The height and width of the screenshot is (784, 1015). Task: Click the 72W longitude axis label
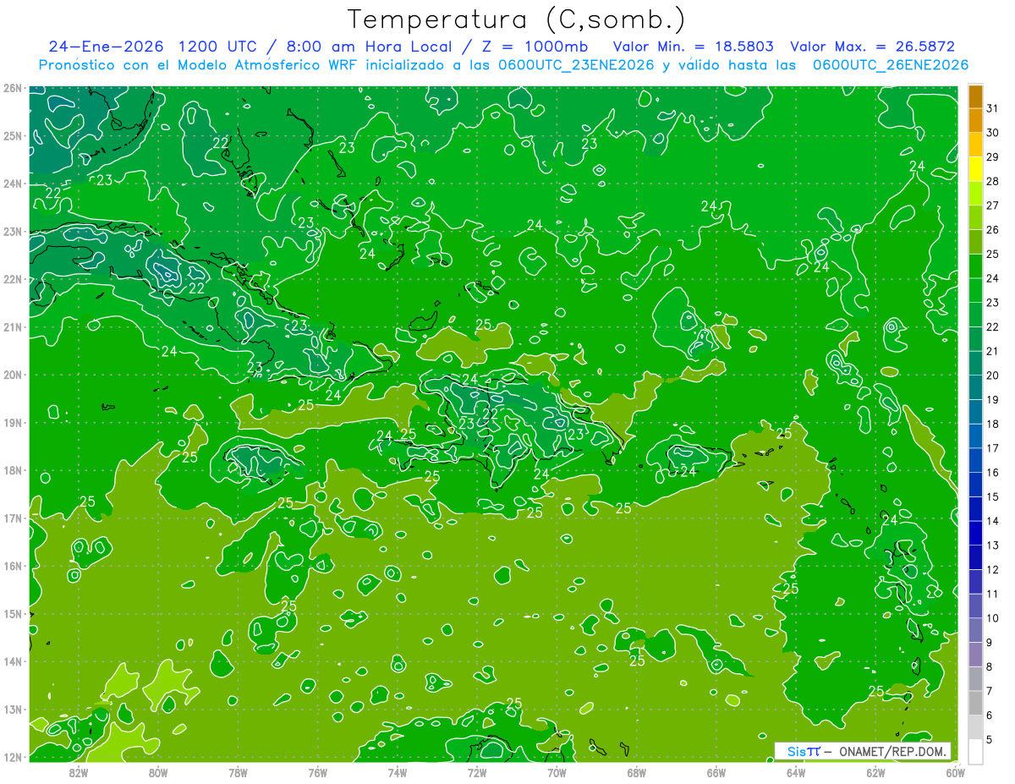pyautogui.click(x=477, y=772)
